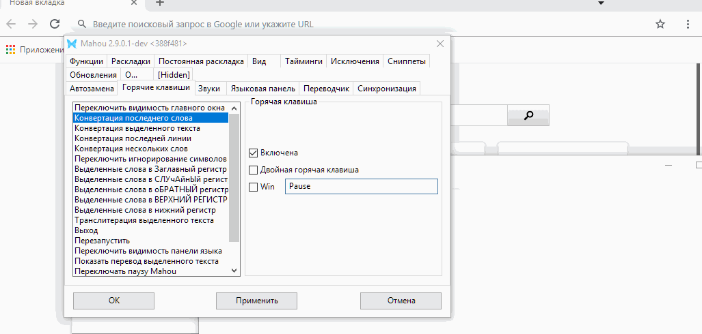Image resolution: width=702 pixels, height=334 pixels.
Task: Go back with Chrome back arrow
Action: coord(11,24)
